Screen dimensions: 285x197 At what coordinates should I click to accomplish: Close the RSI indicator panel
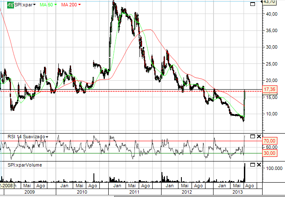259,136
